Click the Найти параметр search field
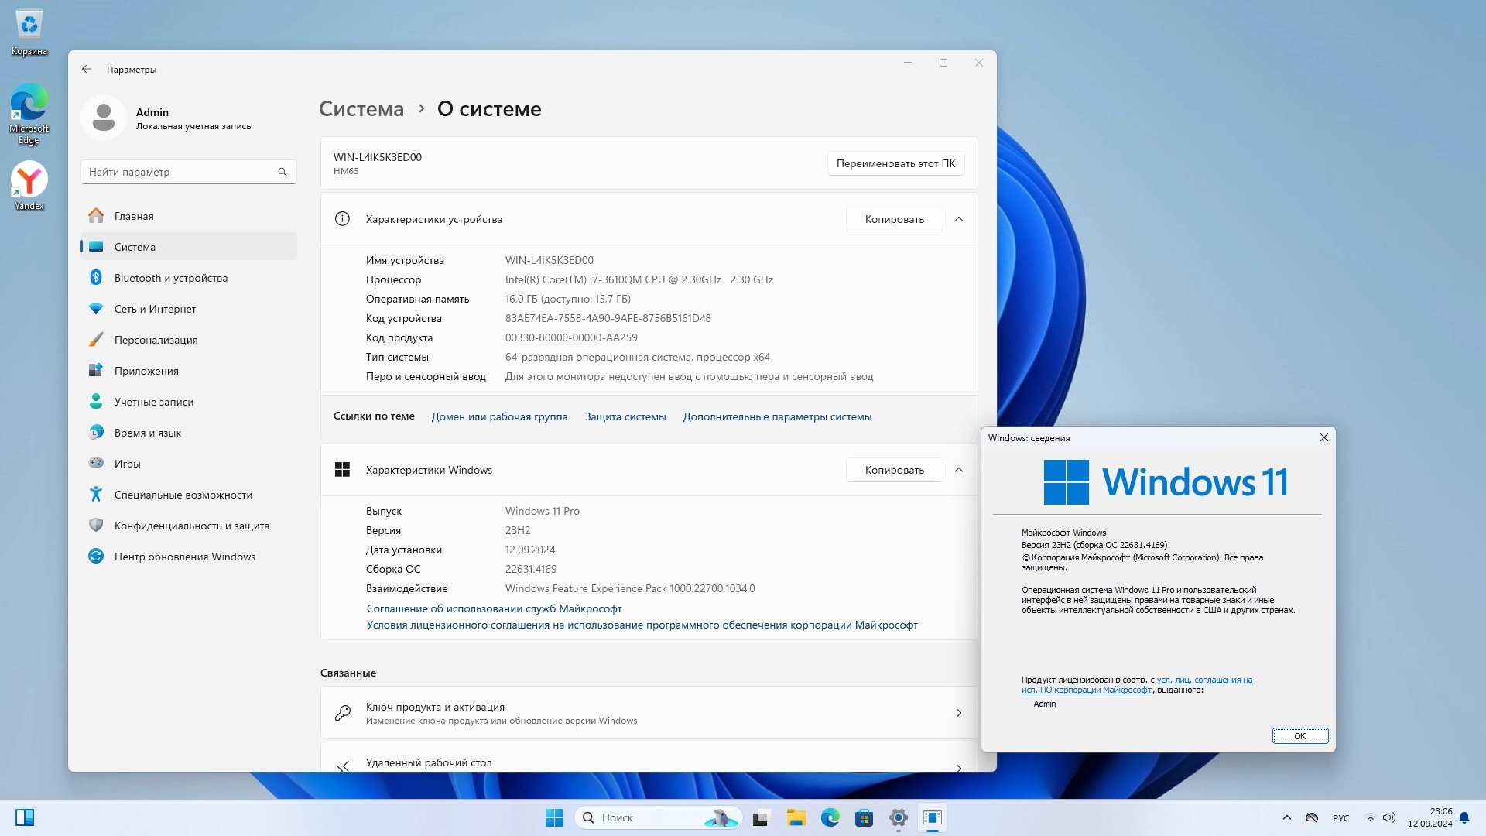This screenshot has height=836, width=1486. (x=182, y=172)
